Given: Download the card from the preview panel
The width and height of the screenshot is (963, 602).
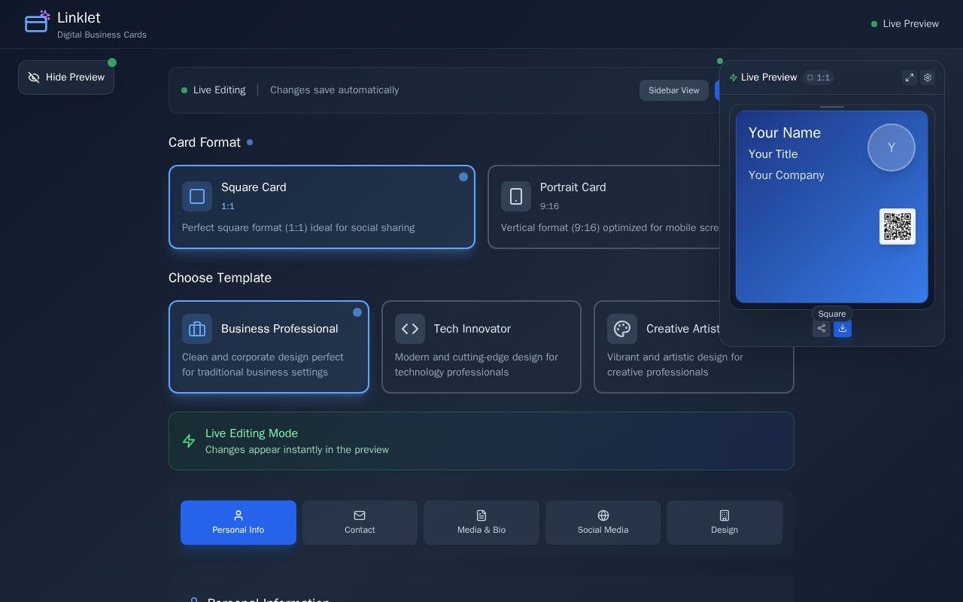Looking at the screenshot, I should [843, 328].
